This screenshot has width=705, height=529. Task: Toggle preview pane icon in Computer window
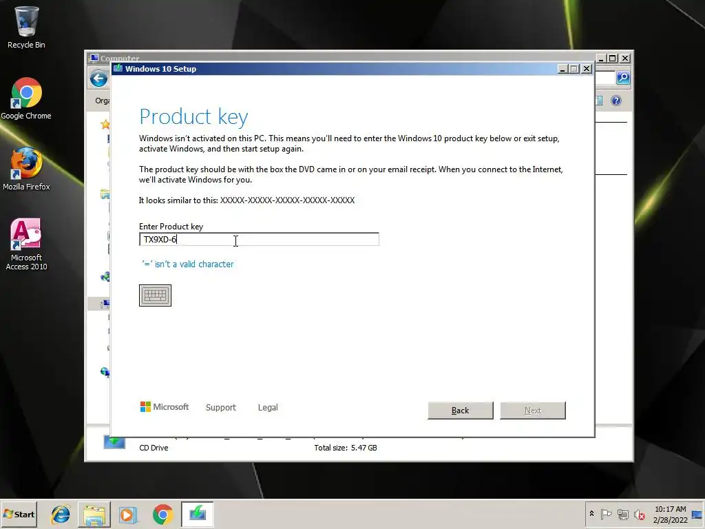[x=599, y=101]
